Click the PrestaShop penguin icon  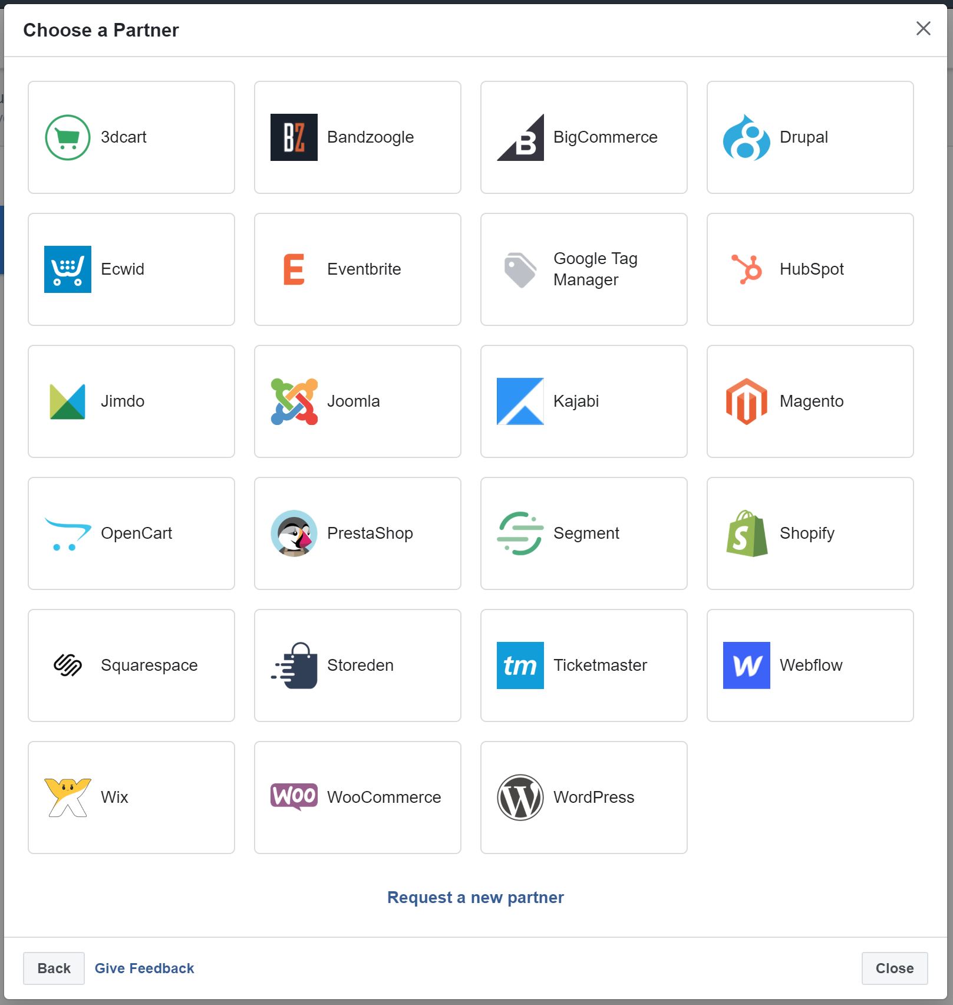pos(294,533)
